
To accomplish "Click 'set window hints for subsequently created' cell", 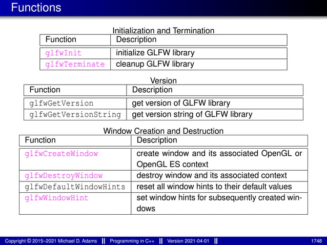I will pos(219,203).
